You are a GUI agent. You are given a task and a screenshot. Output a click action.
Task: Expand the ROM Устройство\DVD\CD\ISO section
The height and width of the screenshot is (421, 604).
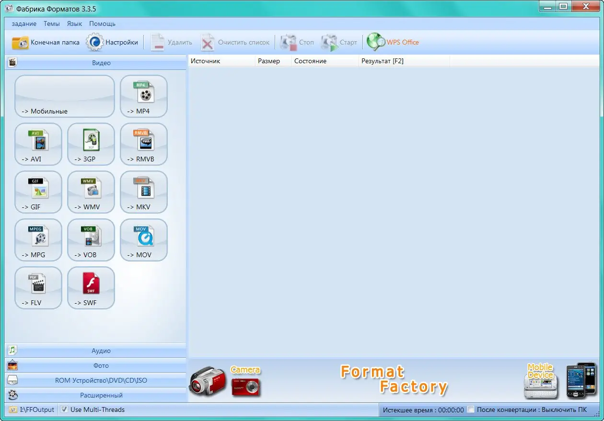click(x=95, y=380)
